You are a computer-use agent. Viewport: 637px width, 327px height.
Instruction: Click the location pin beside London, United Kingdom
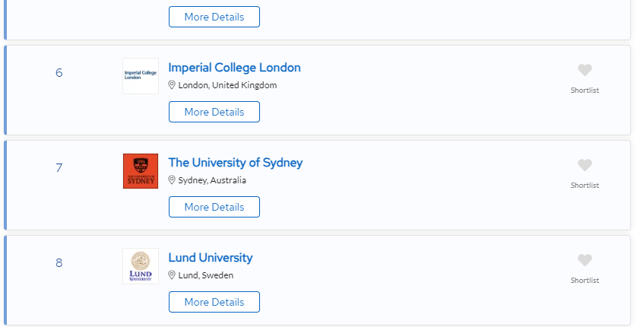[x=172, y=85]
